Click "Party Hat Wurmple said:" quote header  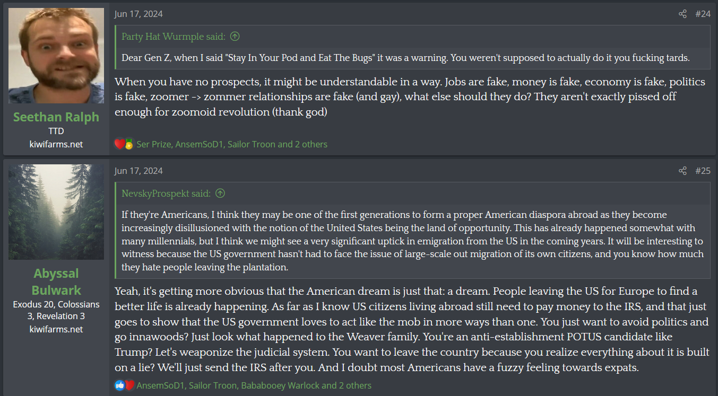pyautogui.click(x=174, y=37)
